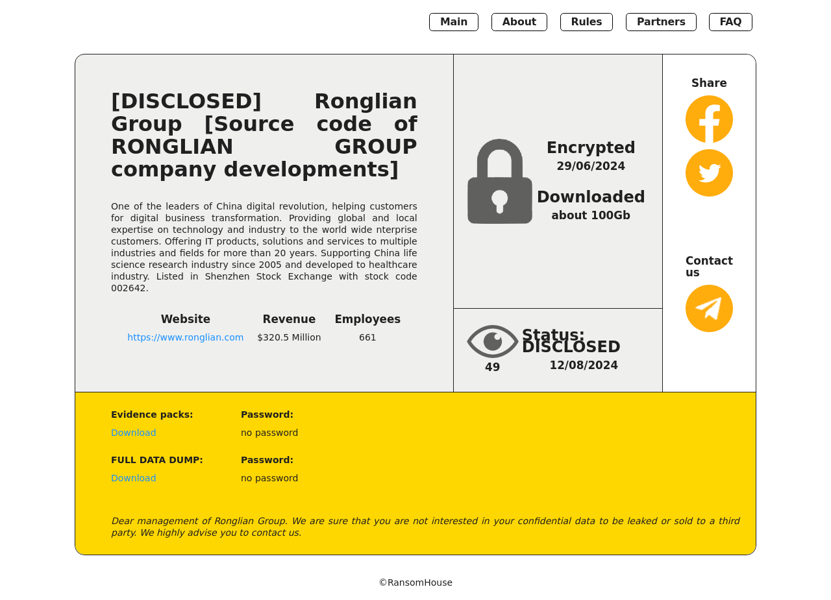Share the post via Twitter icon

point(709,173)
